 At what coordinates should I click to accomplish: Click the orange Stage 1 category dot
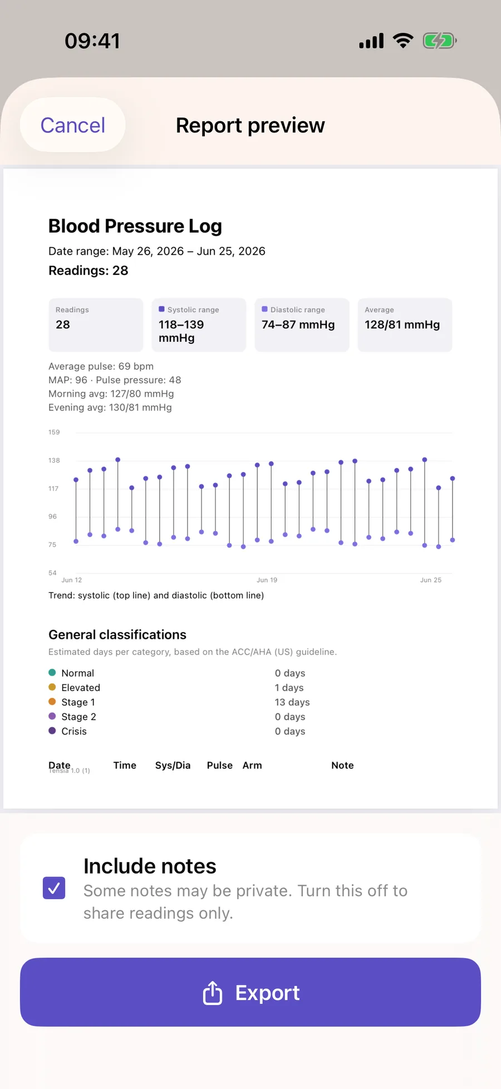[x=52, y=701]
